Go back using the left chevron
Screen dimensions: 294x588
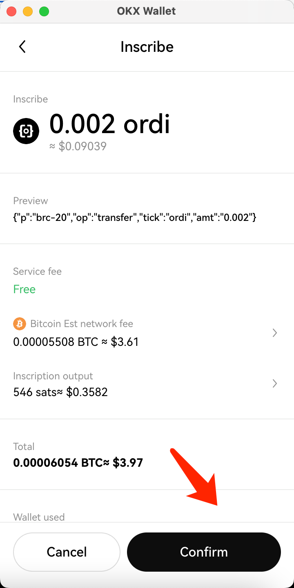point(22,47)
